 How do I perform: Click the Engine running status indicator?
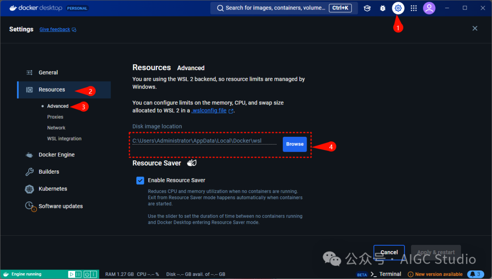tap(26, 274)
